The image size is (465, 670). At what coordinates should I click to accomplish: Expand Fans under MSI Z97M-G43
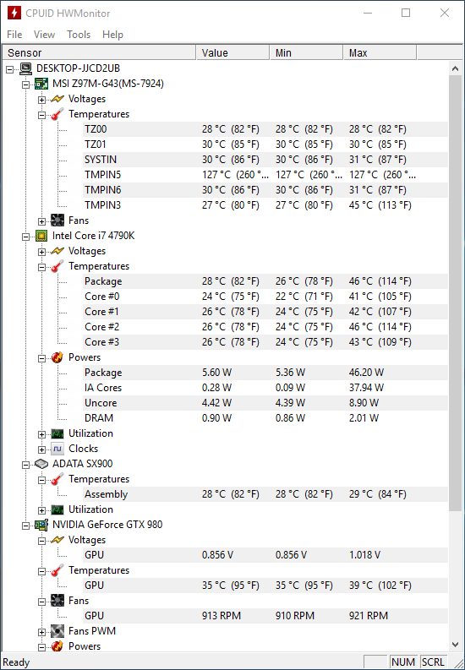41,221
